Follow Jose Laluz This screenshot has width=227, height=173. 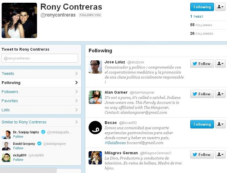tap(202, 64)
